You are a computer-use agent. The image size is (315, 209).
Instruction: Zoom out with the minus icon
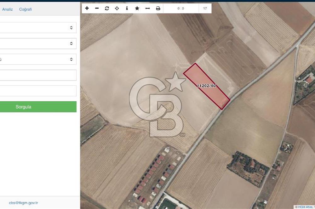[97, 8]
